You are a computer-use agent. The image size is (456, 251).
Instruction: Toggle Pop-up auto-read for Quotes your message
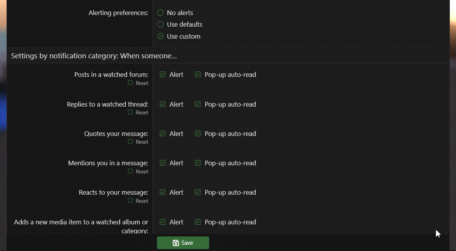(x=198, y=134)
